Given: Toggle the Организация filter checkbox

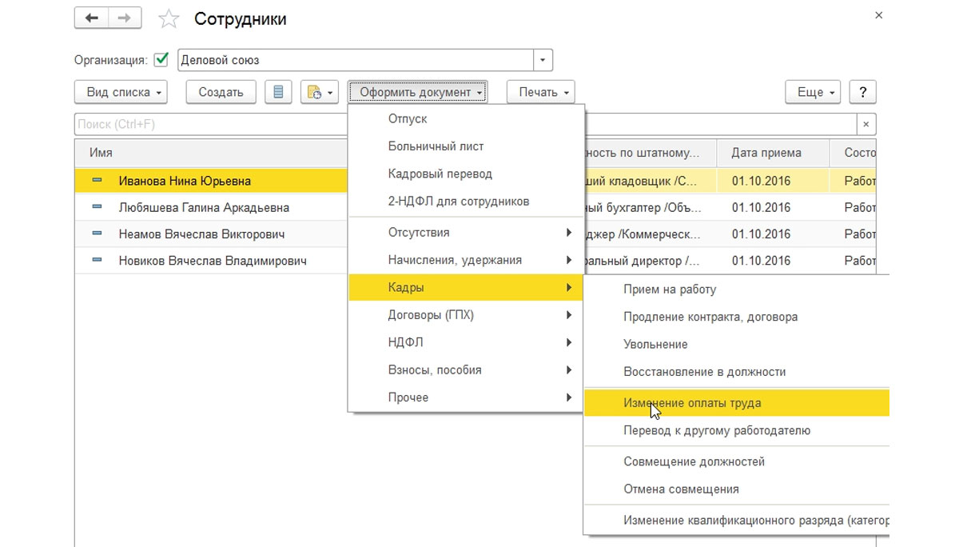Looking at the screenshot, I should click(x=161, y=60).
